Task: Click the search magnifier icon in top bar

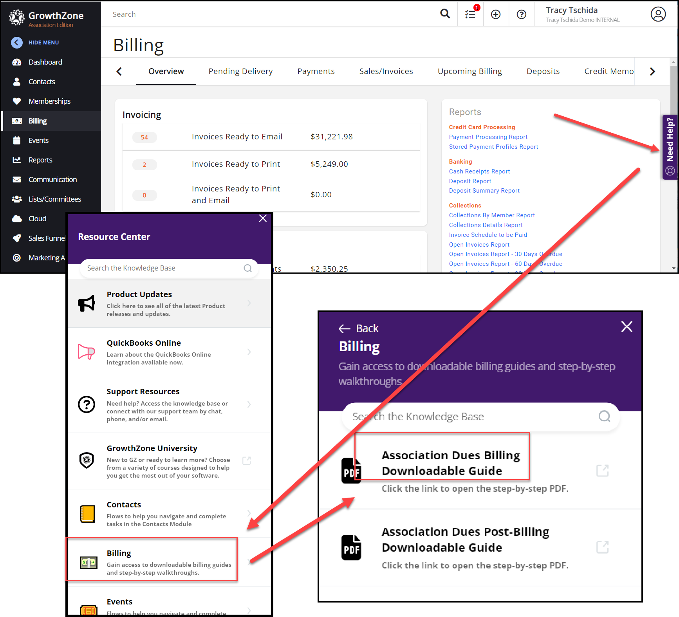Action: click(445, 14)
